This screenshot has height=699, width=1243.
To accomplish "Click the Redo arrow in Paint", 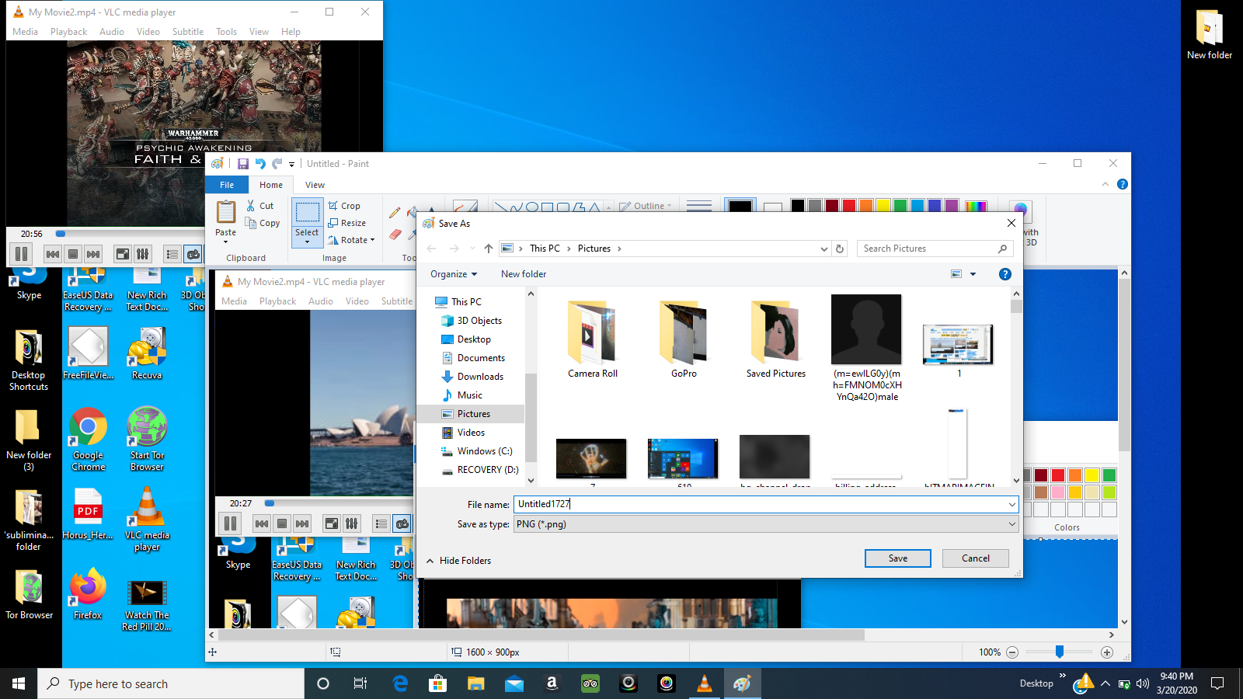I will coord(277,164).
